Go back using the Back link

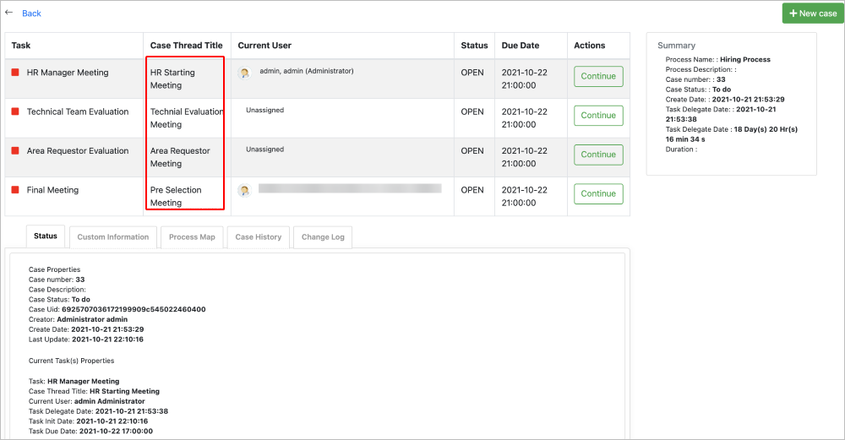point(31,14)
